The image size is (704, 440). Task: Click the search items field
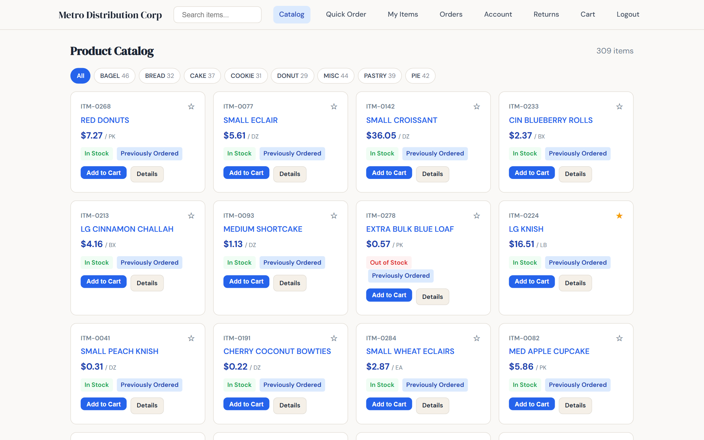click(217, 15)
